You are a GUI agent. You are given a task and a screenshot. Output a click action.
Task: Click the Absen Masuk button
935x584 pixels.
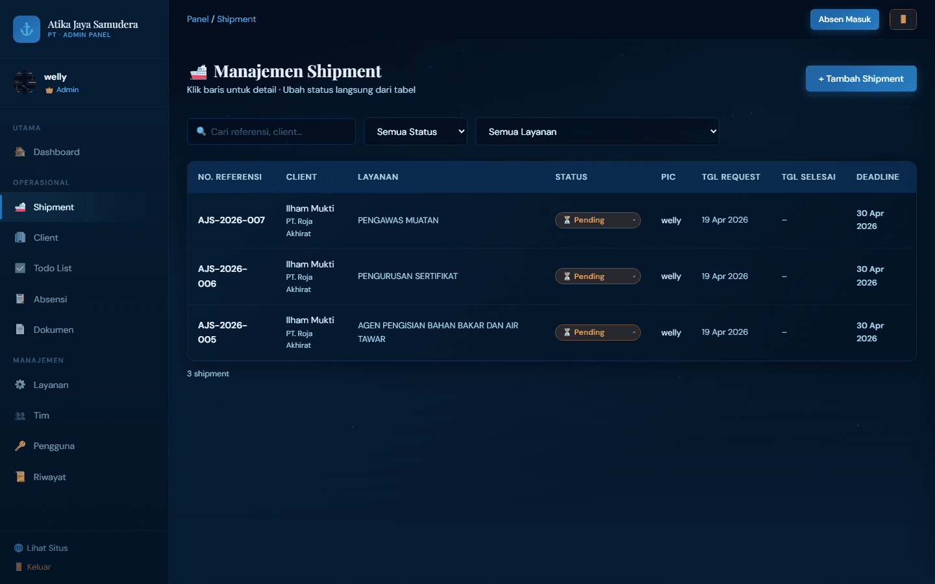845,19
